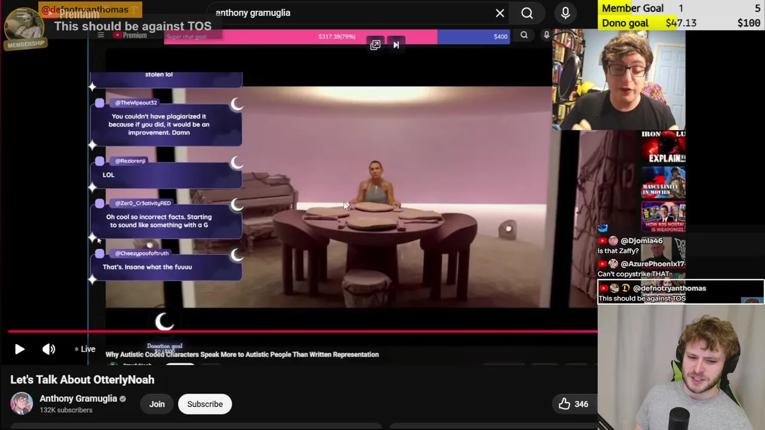Click the video title 'Let's Talk About OtterlyNoah'

(82, 380)
